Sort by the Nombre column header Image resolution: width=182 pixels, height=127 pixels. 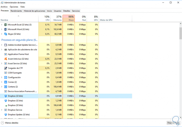tap(19, 18)
